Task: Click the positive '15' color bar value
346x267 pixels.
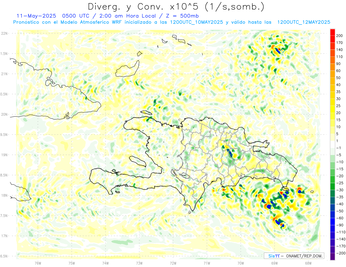Action: click(x=339, y=120)
